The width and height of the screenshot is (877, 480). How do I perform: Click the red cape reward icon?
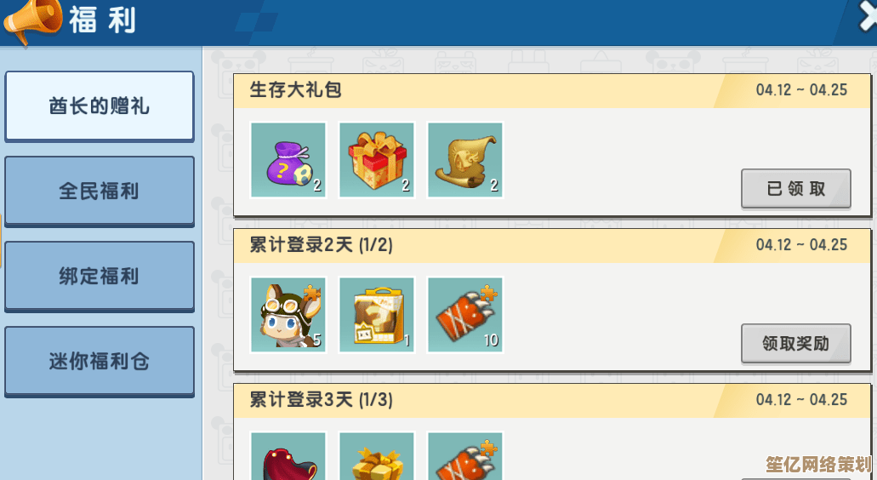click(x=288, y=456)
